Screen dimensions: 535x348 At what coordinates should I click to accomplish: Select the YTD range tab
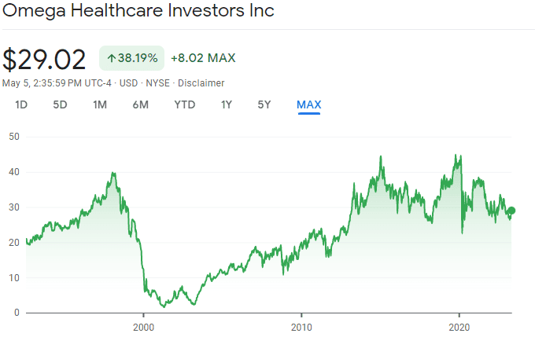click(x=185, y=105)
